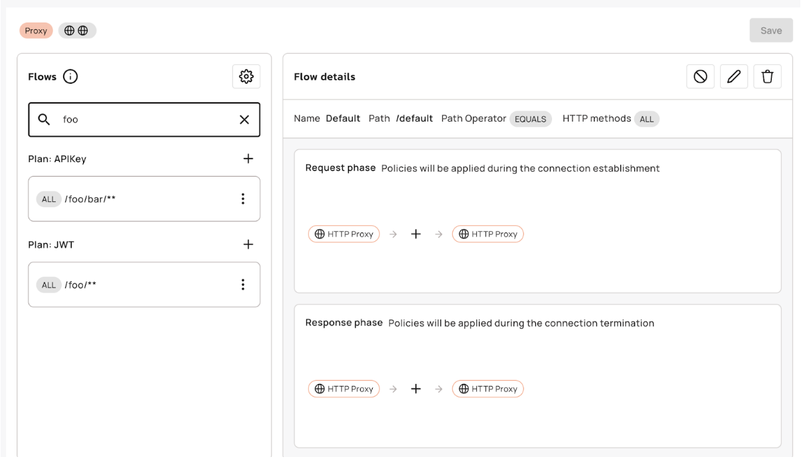
Task: Open options menu for /foo/** flow
Action: coord(243,284)
